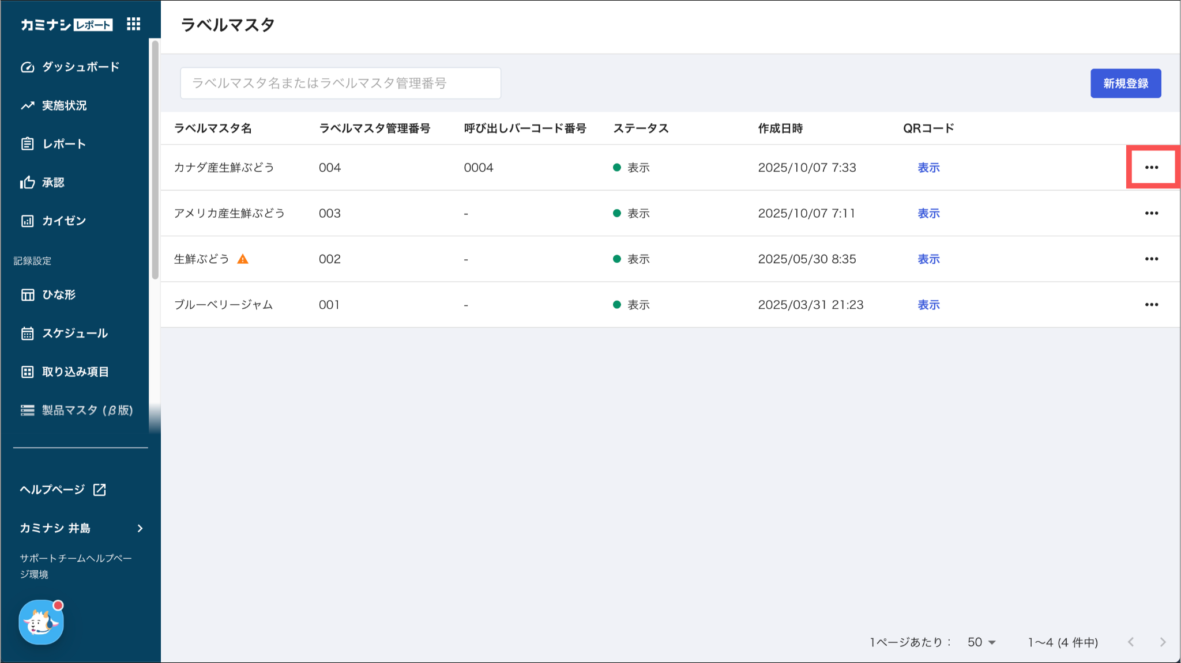Open more options for ブルーベリージャム row
The height and width of the screenshot is (663, 1181).
(x=1151, y=305)
